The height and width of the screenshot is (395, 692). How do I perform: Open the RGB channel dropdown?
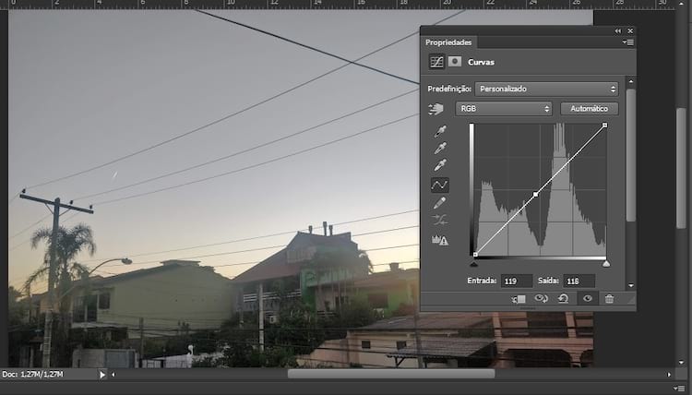504,109
